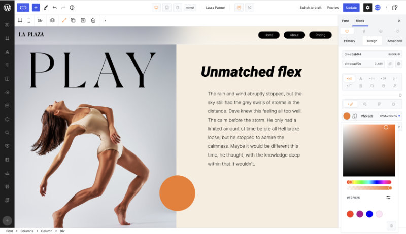This screenshot has width=406, height=234.
Task: Select the Advanced tab
Action: [x=395, y=41]
